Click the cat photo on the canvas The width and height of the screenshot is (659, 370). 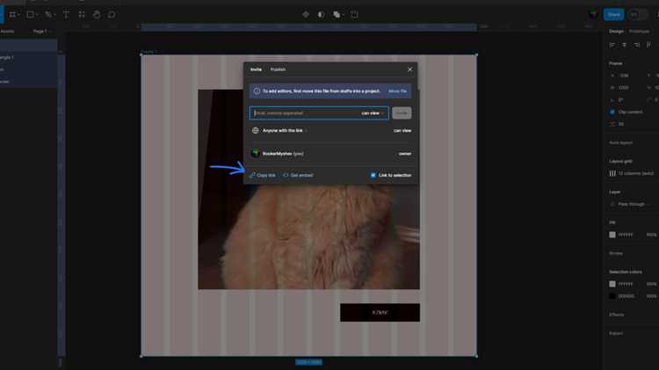[309, 236]
